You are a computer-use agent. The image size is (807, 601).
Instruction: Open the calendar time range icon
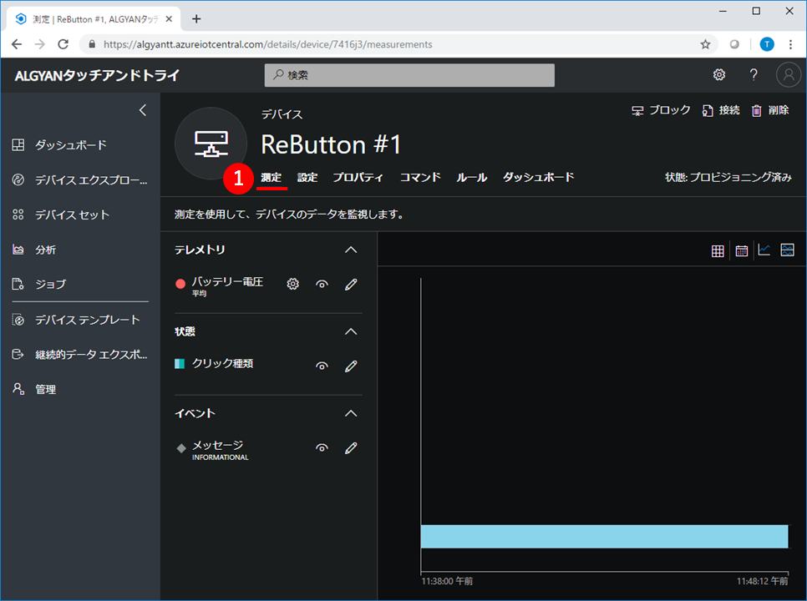coord(741,250)
